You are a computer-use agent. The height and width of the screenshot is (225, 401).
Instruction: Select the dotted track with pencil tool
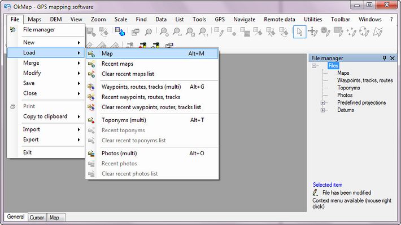pyautogui.click(x=351, y=32)
